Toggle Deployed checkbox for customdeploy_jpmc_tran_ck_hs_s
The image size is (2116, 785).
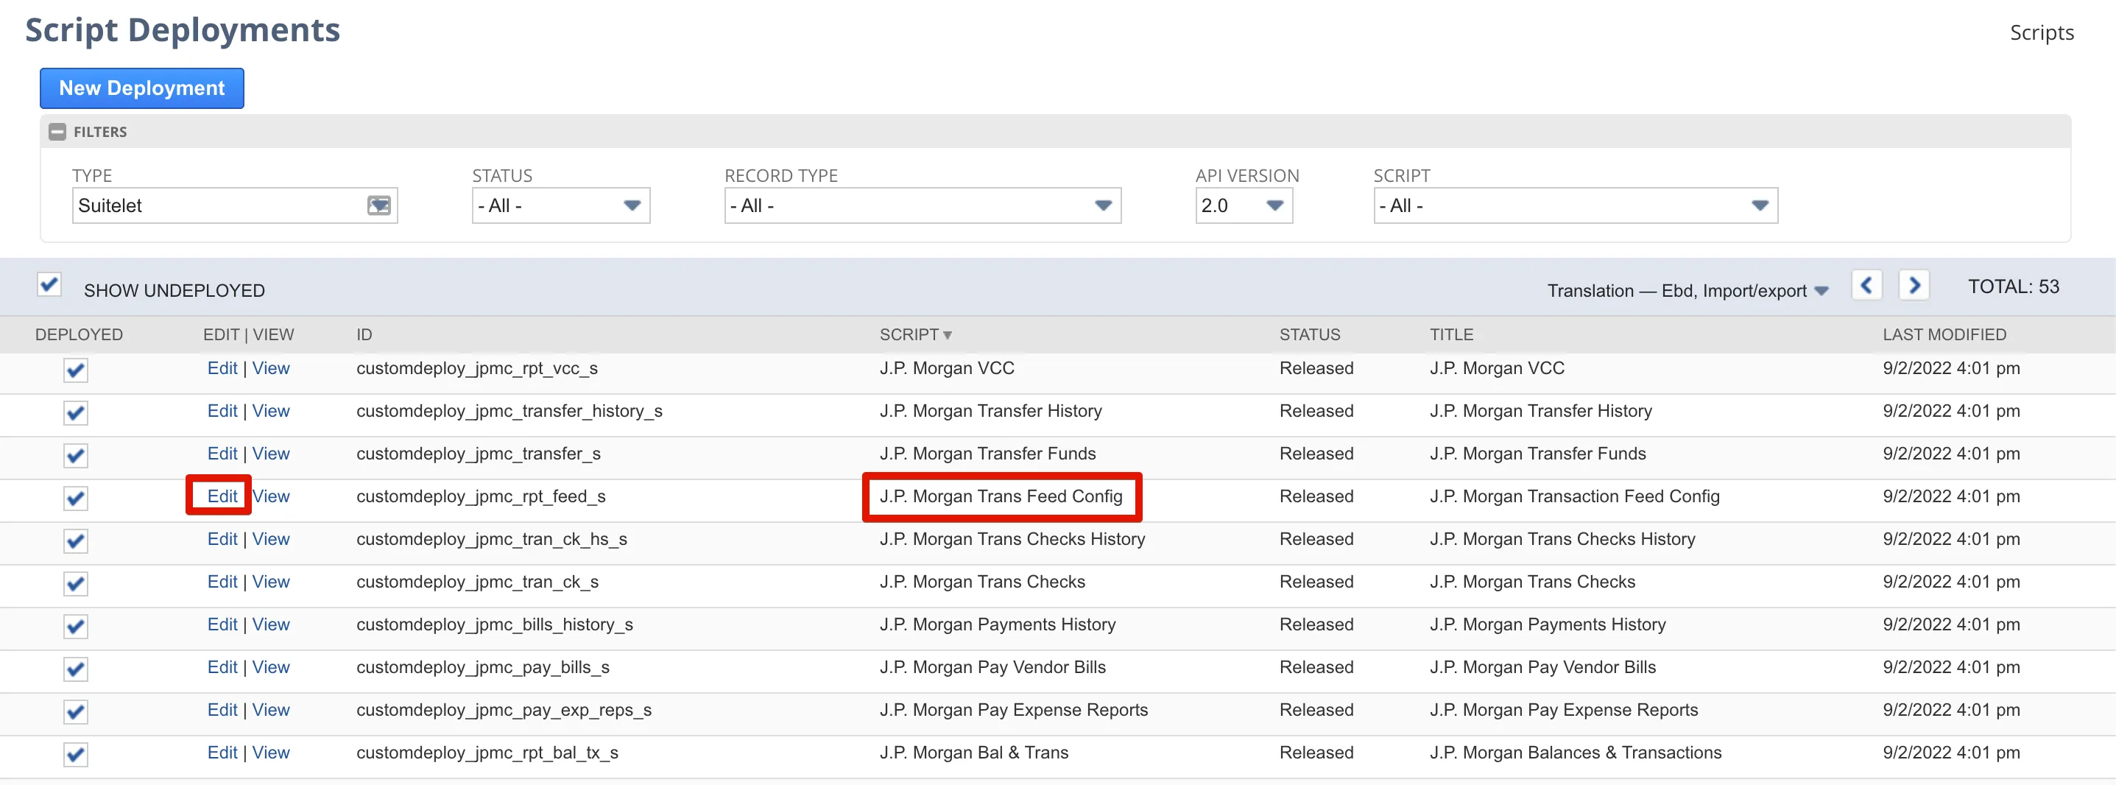(x=76, y=541)
